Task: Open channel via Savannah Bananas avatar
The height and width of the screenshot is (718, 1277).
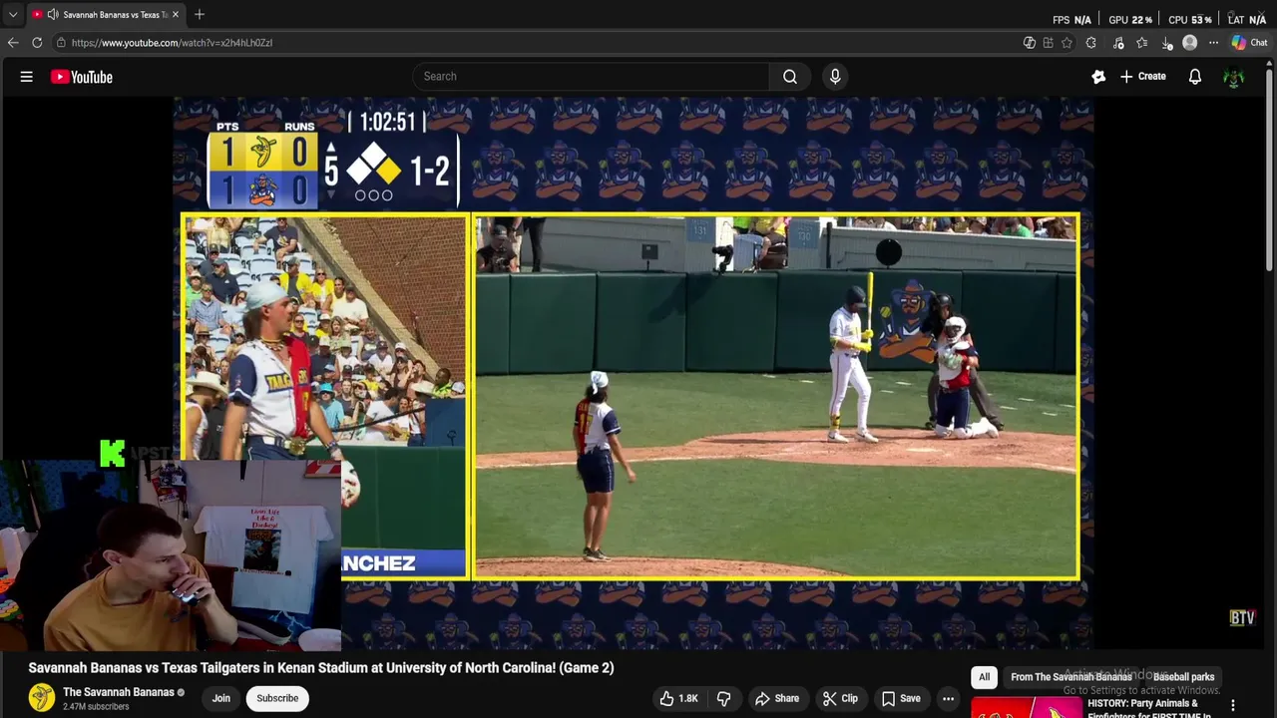Action: (x=42, y=698)
